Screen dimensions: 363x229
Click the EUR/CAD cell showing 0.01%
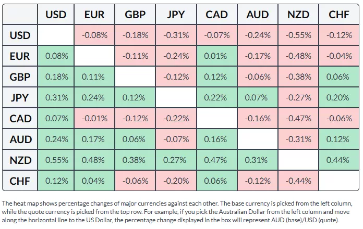click(216, 56)
